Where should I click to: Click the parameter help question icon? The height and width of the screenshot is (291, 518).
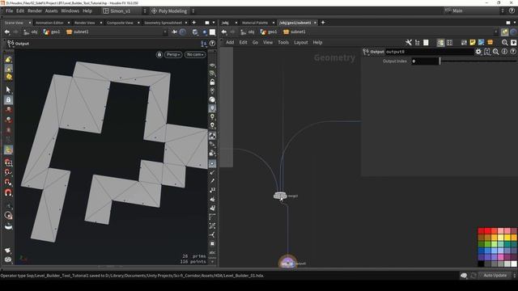(x=512, y=52)
